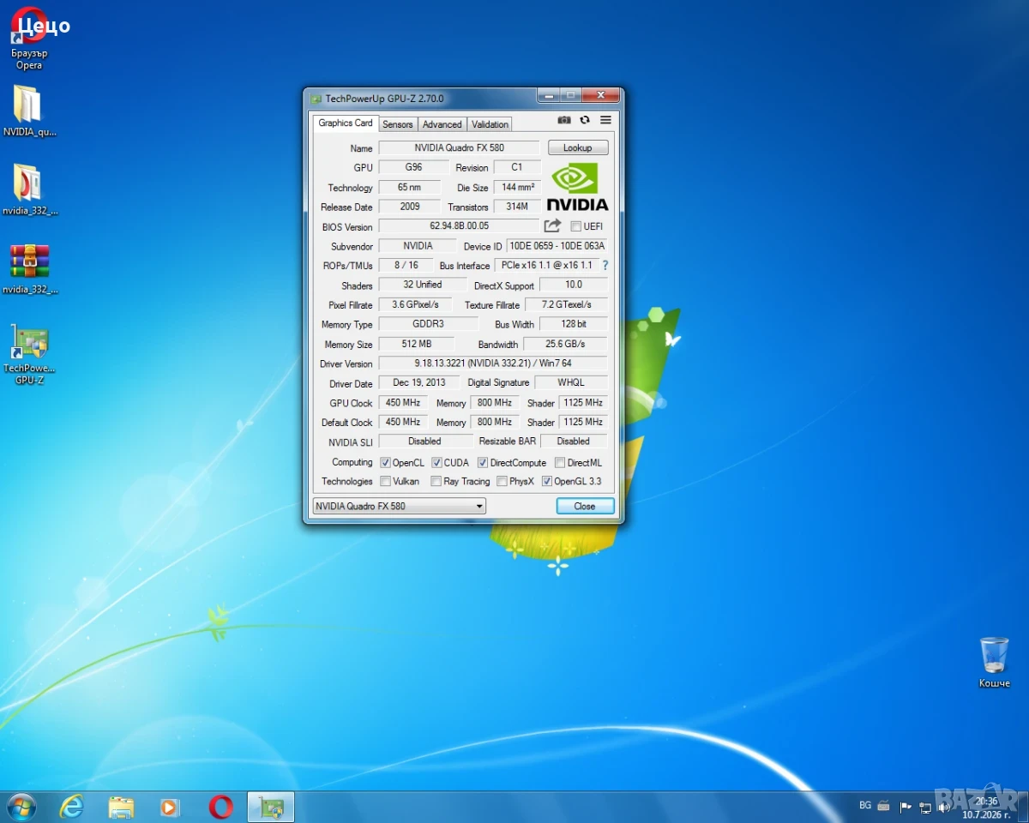This screenshot has height=823, width=1029.
Task: Toggle the UEFI checkbox
Action: click(x=575, y=226)
